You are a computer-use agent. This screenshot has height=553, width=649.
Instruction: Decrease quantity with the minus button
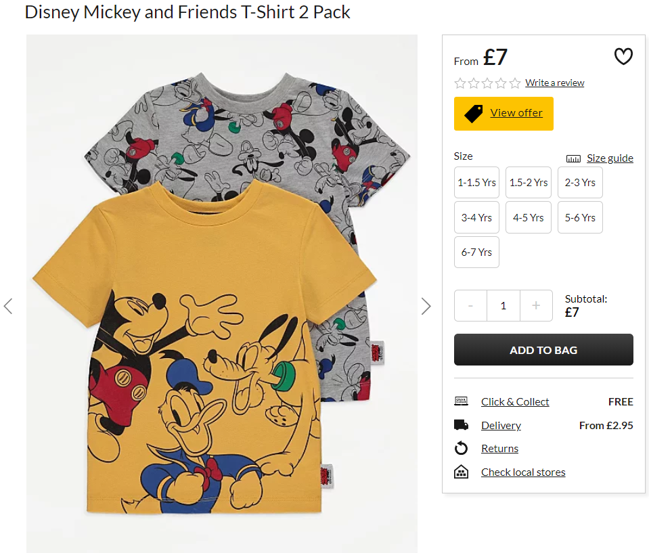click(x=470, y=305)
